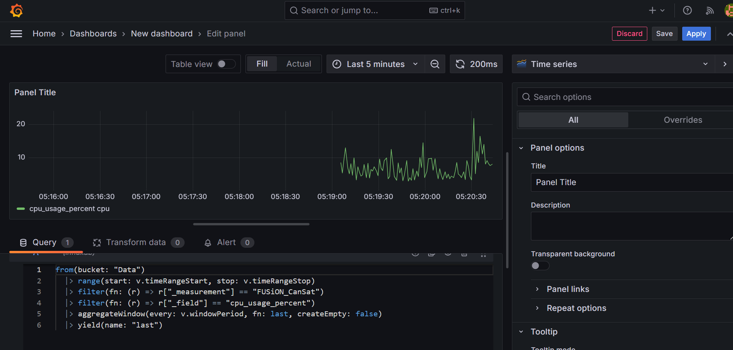Screen dimensions: 733x350
Task: Discard panel changes
Action: (629, 34)
